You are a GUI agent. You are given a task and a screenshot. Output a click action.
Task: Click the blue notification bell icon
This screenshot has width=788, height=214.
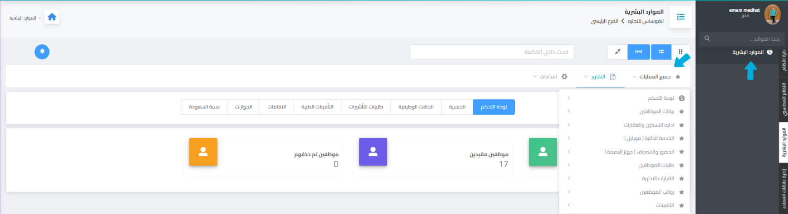coord(42,51)
